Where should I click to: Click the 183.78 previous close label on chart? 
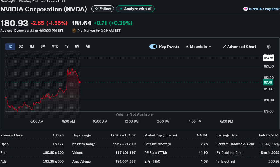268,58
